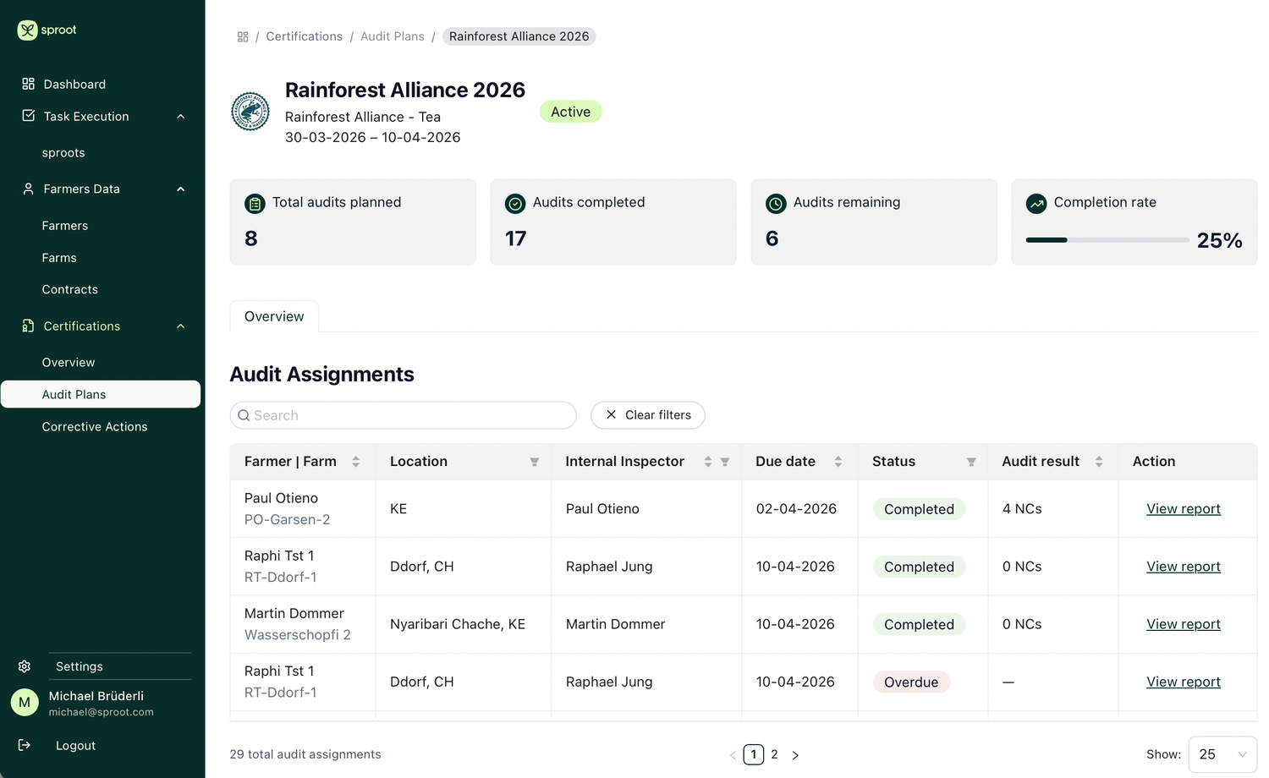Click the search magnifier icon
The height and width of the screenshot is (778, 1269).
(x=244, y=415)
